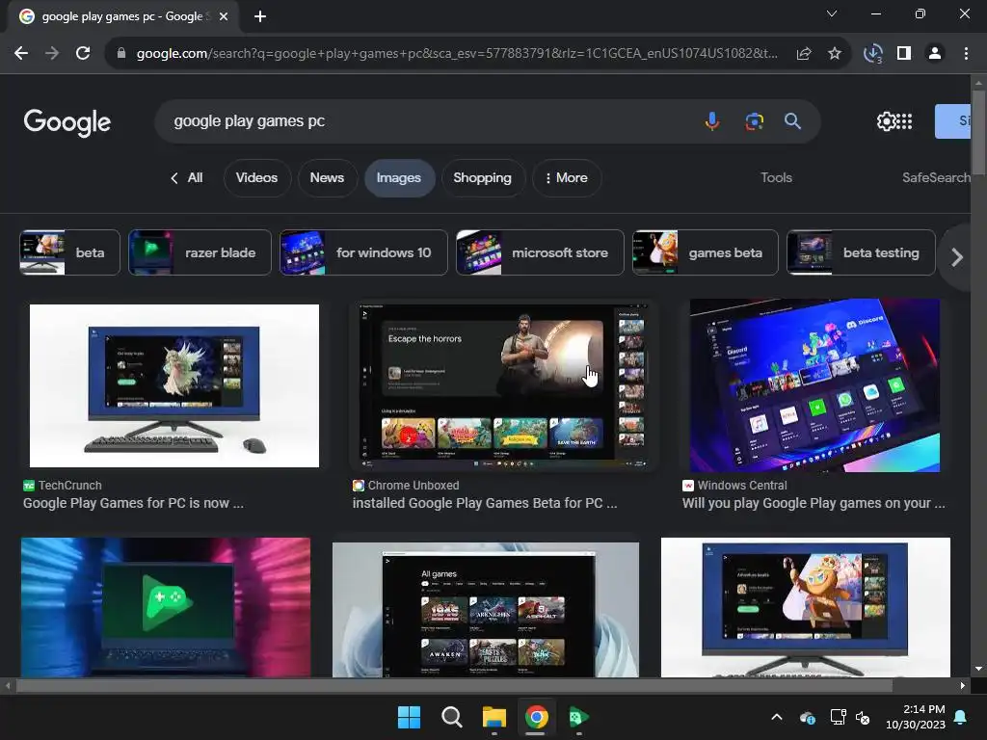Image resolution: width=987 pixels, height=740 pixels.
Task: Filter images by games beta chip
Action: (705, 252)
